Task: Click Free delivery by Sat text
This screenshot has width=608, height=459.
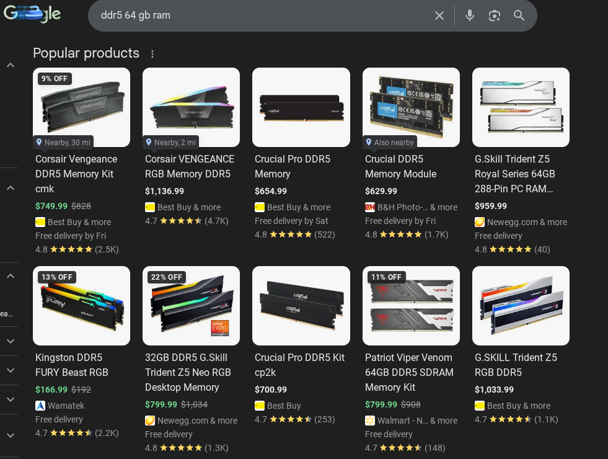Action: click(x=291, y=221)
